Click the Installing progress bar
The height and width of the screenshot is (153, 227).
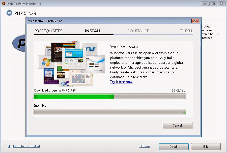pyautogui.click(x=109, y=111)
